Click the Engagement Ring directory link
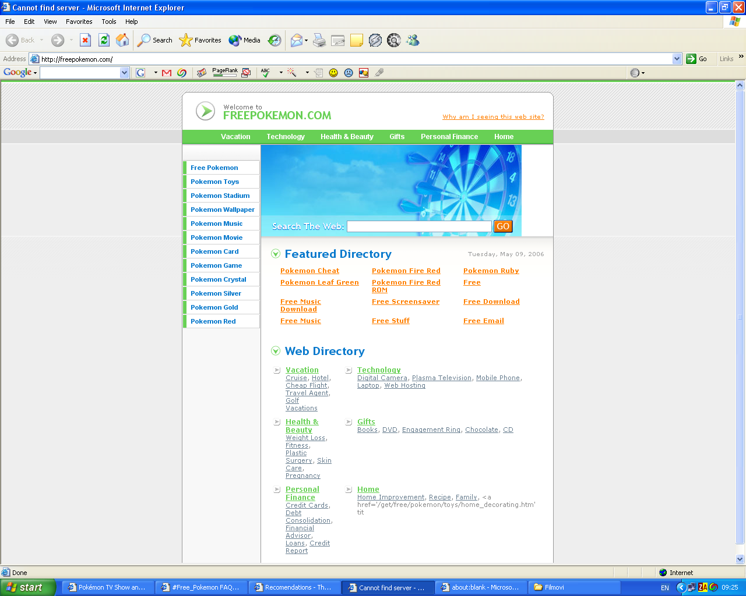Image resolution: width=746 pixels, height=596 pixels. 431,430
